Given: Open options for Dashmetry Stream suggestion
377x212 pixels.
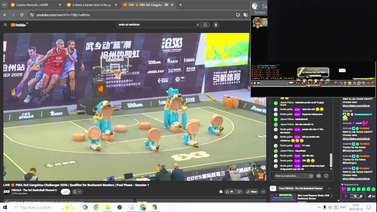Looking at the screenshot, I should coord(332,196).
